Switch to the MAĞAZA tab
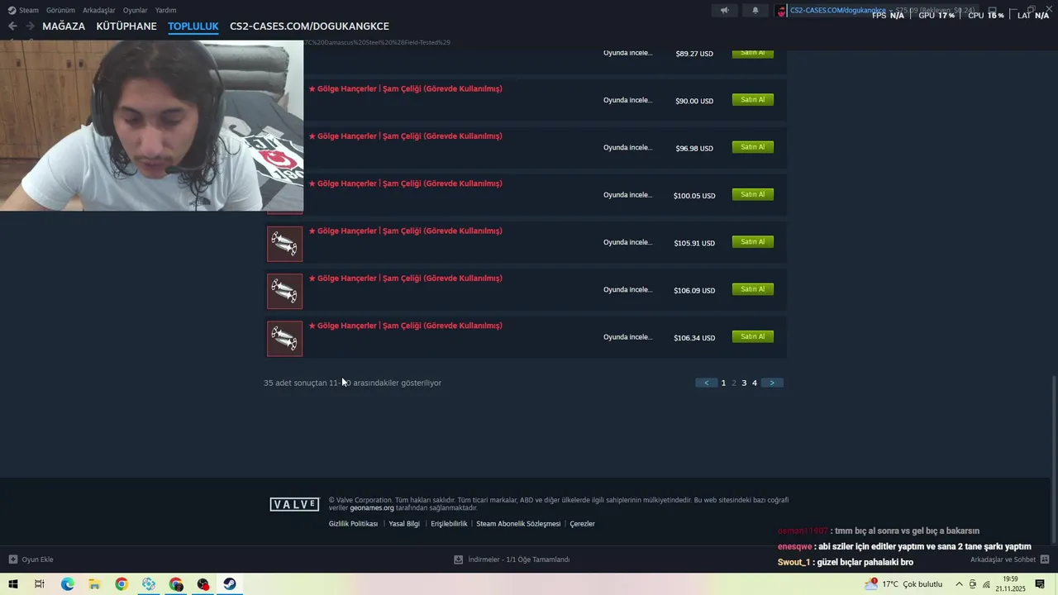 (x=64, y=26)
